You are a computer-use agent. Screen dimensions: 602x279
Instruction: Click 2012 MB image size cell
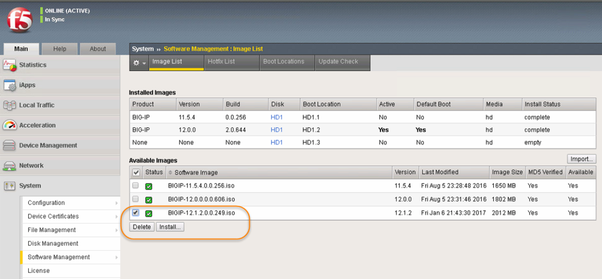tap(504, 213)
